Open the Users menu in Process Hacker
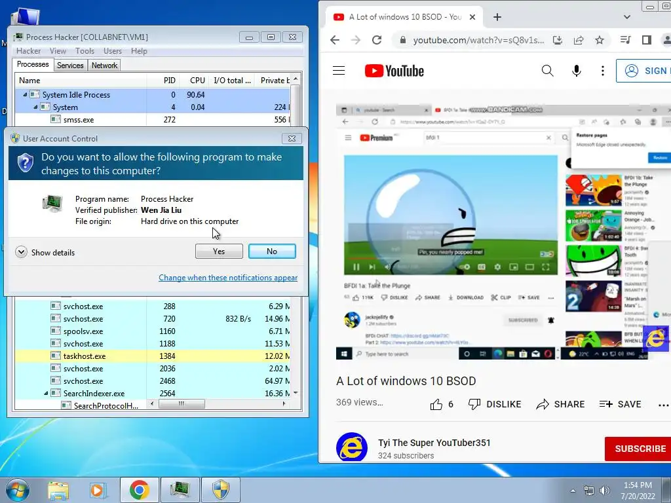The image size is (671, 503). [x=113, y=51]
